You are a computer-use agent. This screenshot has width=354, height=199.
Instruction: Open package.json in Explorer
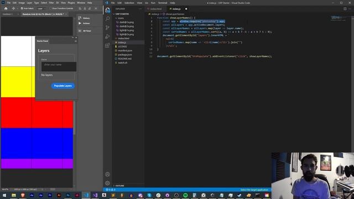(x=125, y=55)
